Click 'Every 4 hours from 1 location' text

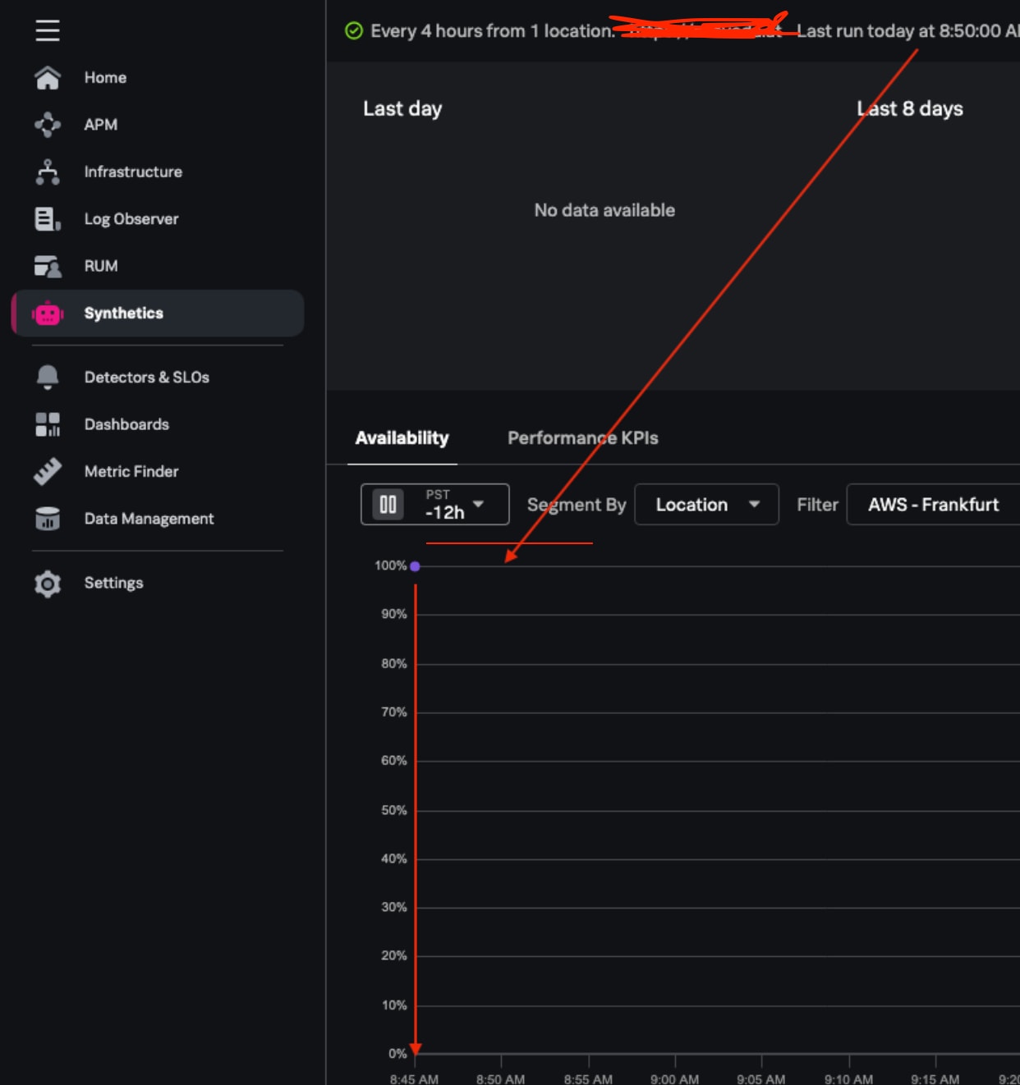492,31
